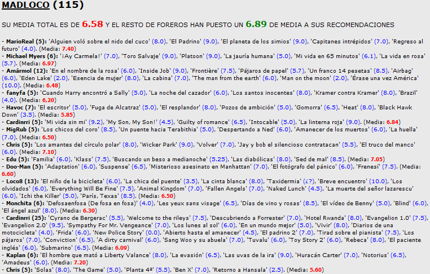
Task: Click the film title 'Adaptation'
Action: coord(62,166)
